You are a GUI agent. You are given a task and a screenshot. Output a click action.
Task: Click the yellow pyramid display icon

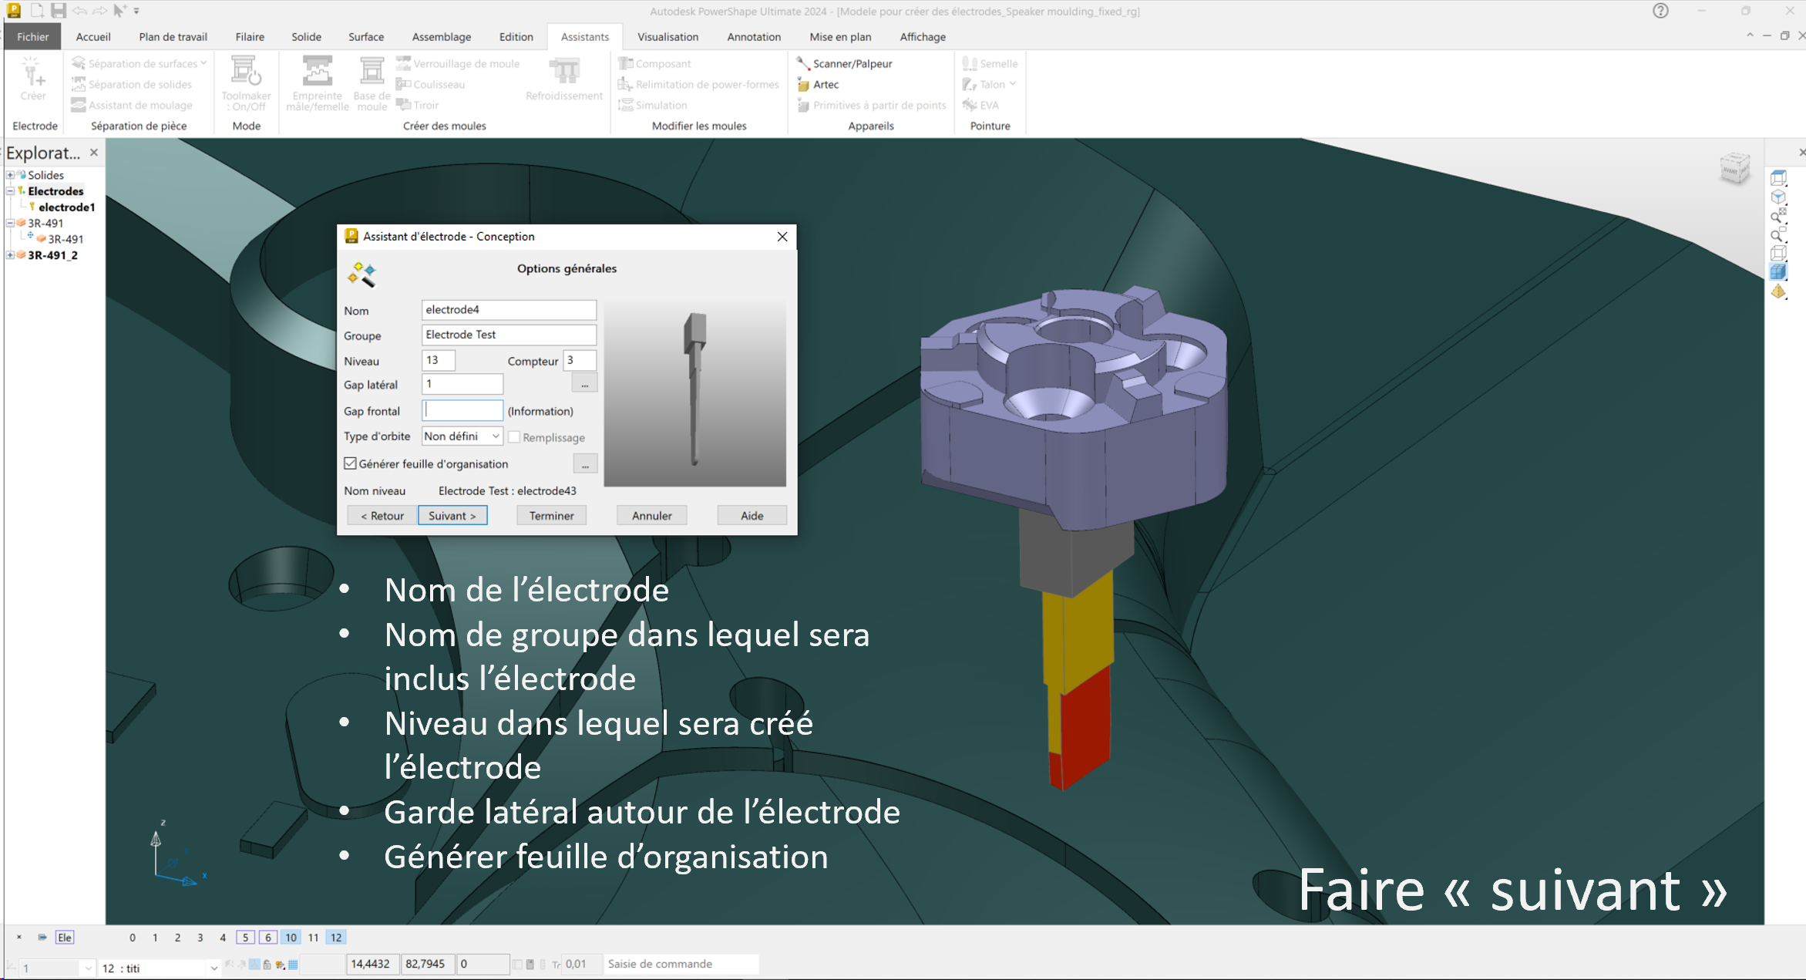point(1778,291)
